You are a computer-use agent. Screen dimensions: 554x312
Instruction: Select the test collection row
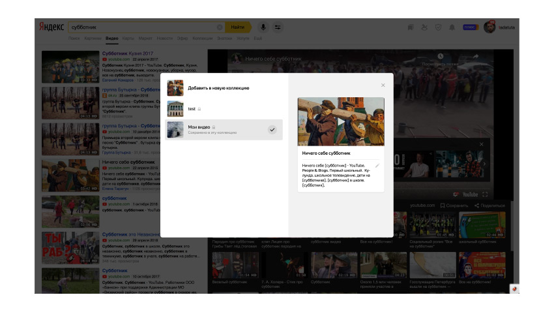[x=224, y=108]
